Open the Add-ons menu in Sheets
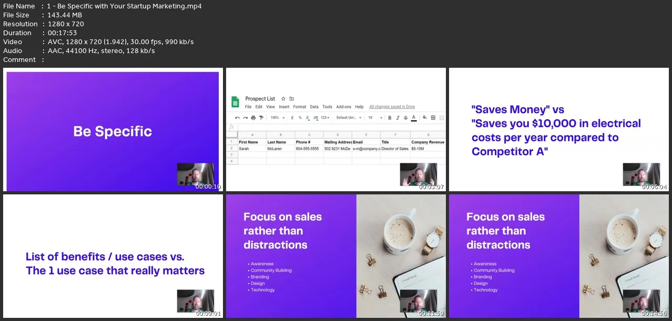 pyautogui.click(x=343, y=107)
